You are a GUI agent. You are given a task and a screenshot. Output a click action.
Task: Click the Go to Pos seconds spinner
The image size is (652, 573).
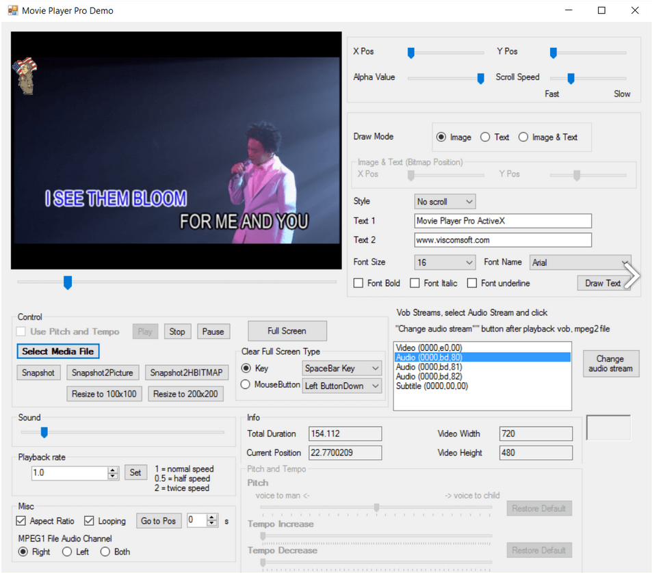coord(212,520)
